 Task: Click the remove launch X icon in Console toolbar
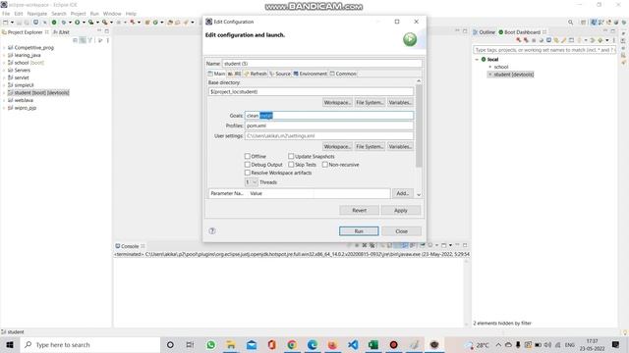coord(365,245)
